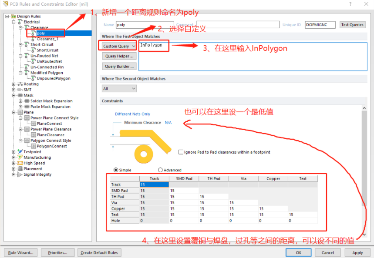Enable Ignore Pad to Pad clearances checkbox
374x258 pixels.
[181, 152]
